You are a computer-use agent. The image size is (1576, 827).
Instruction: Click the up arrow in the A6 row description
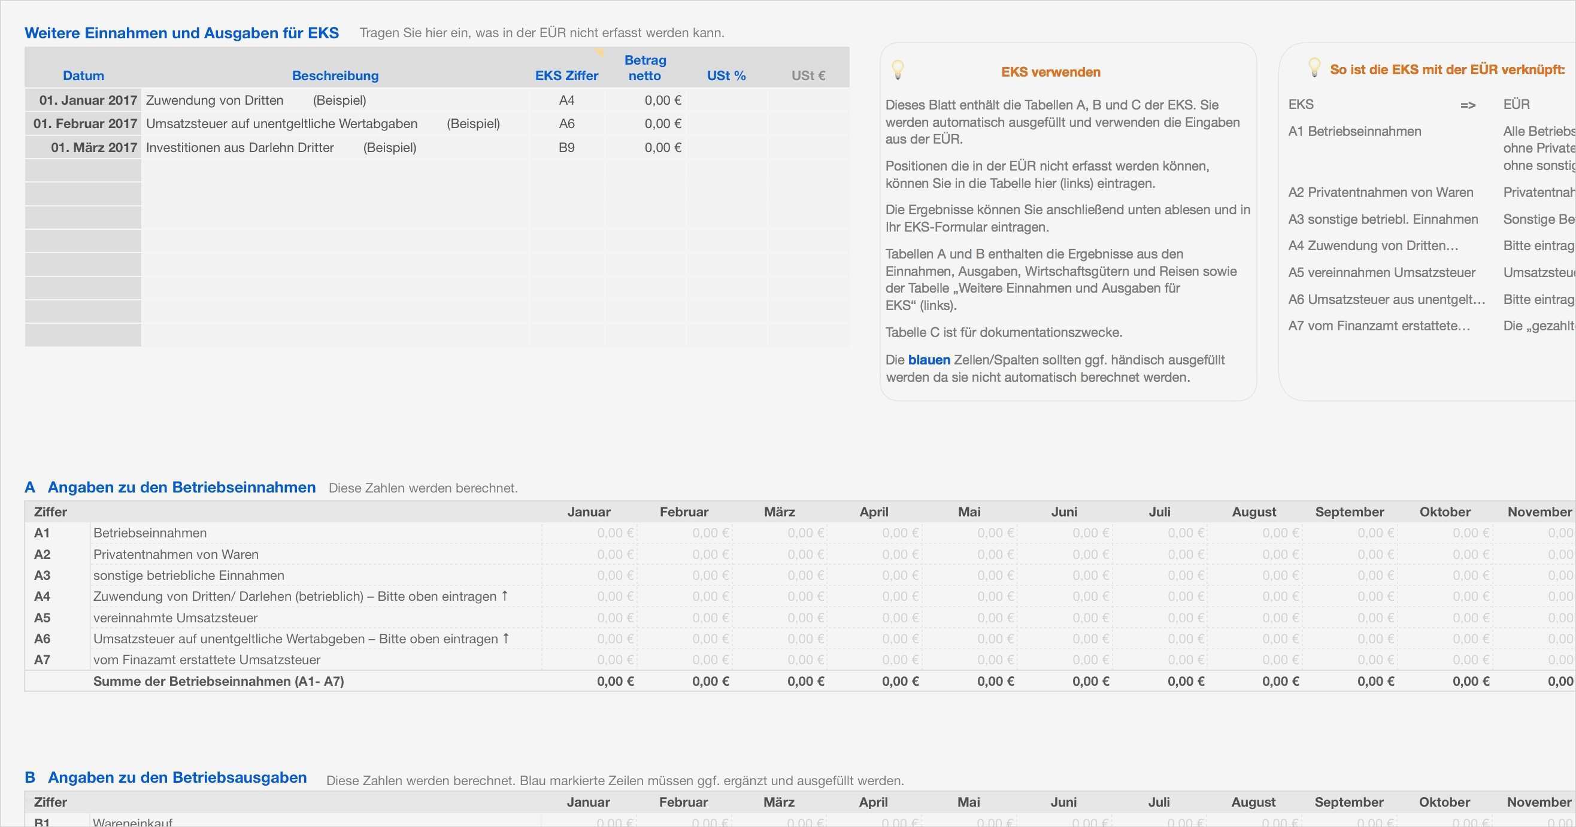point(506,638)
